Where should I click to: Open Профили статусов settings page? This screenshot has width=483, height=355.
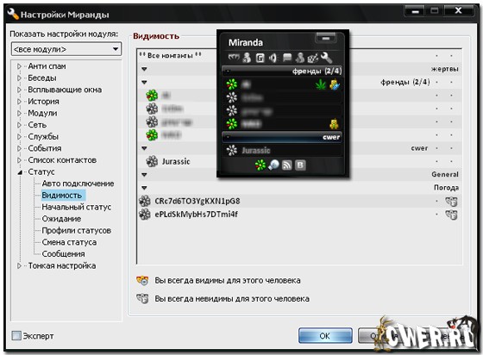[x=76, y=230]
